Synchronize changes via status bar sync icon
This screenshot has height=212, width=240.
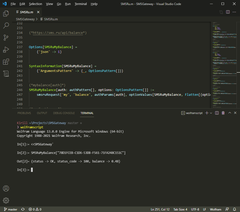point(23,209)
